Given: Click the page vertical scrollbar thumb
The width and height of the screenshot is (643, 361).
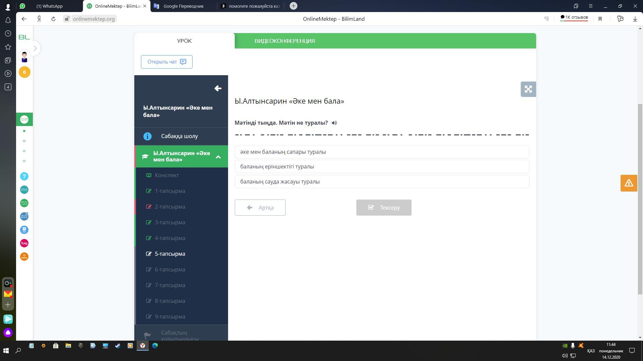Looking at the screenshot, I should click(640, 199).
